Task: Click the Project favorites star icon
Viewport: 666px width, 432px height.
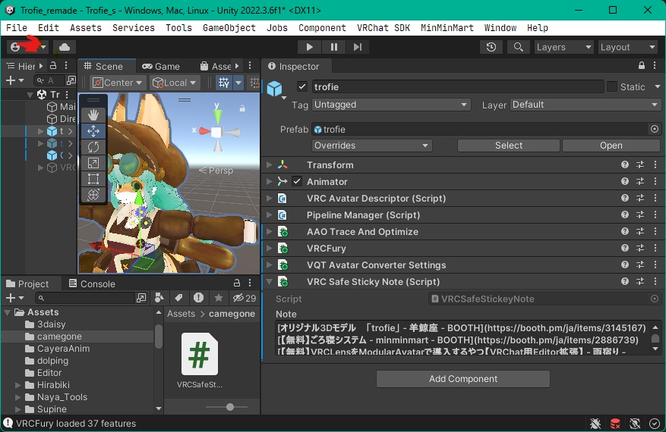Action: [x=218, y=298]
